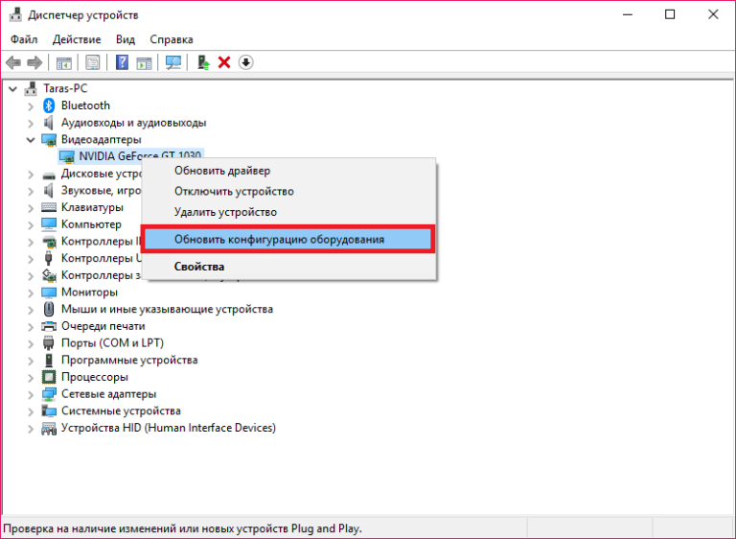Select the Аудиовходы и аудиовыходы label
This screenshot has width=736, height=539.
click(134, 123)
